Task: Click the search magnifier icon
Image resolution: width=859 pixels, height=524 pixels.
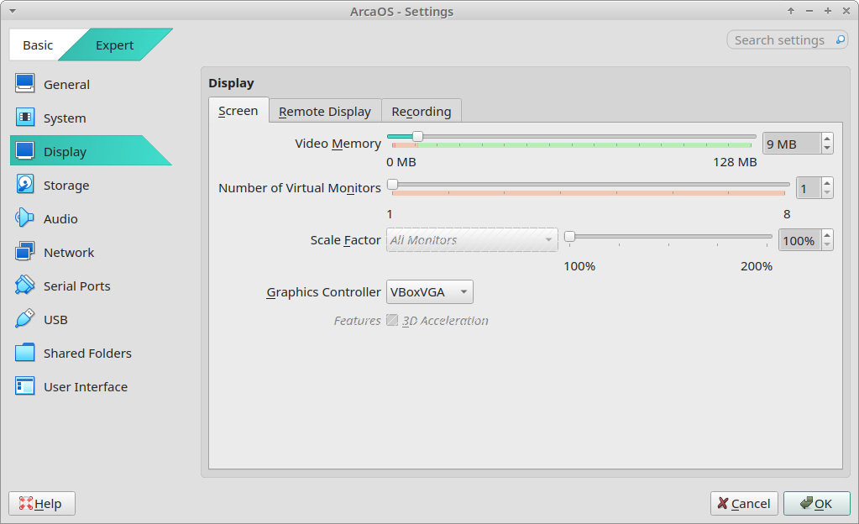Action: click(840, 40)
